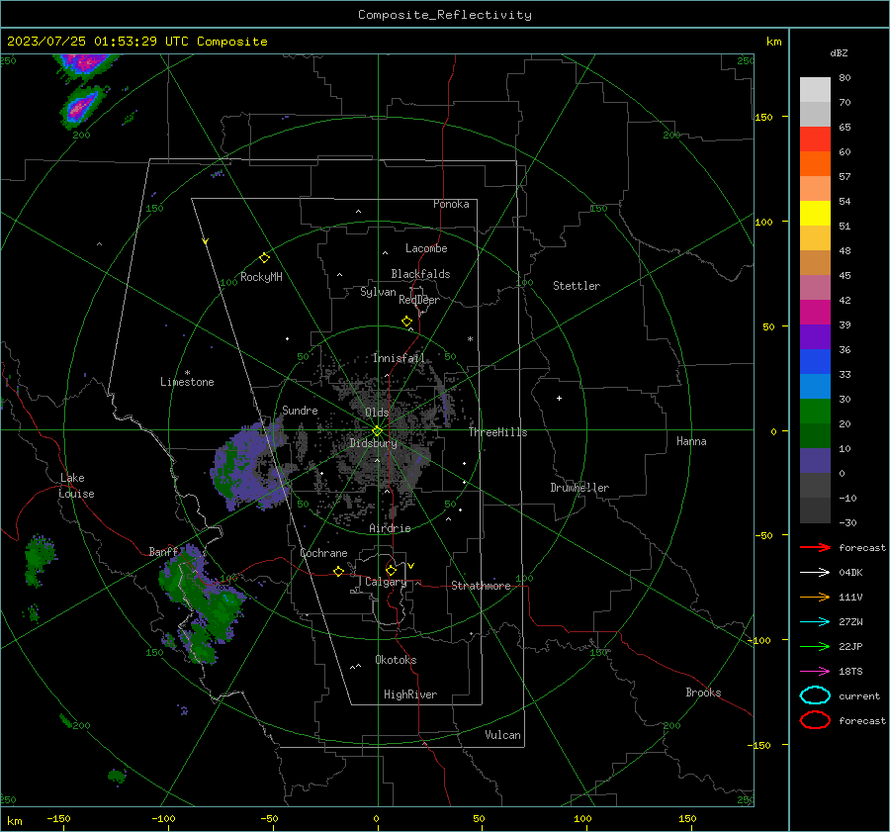This screenshot has height=832, width=890.
Task: Click the Vulcan label
Action: coord(502,735)
